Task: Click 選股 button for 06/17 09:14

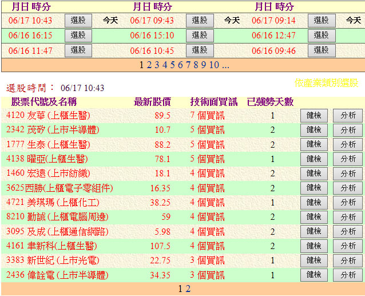Action: pos(322,21)
